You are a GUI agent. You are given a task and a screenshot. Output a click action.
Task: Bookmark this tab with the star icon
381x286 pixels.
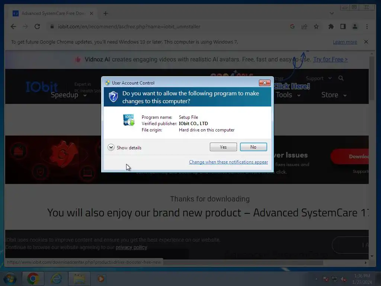point(316,26)
